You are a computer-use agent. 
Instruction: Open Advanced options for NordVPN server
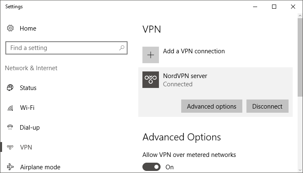click(x=212, y=106)
